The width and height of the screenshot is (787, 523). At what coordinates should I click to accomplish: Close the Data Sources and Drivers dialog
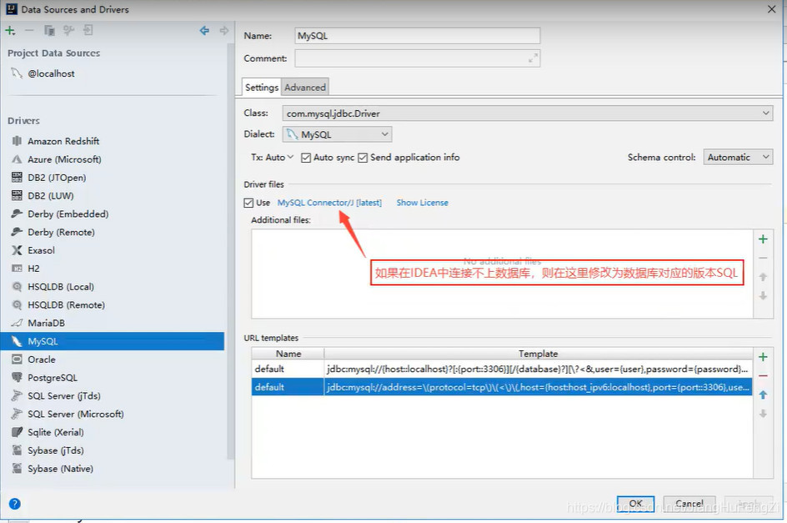point(771,9)
